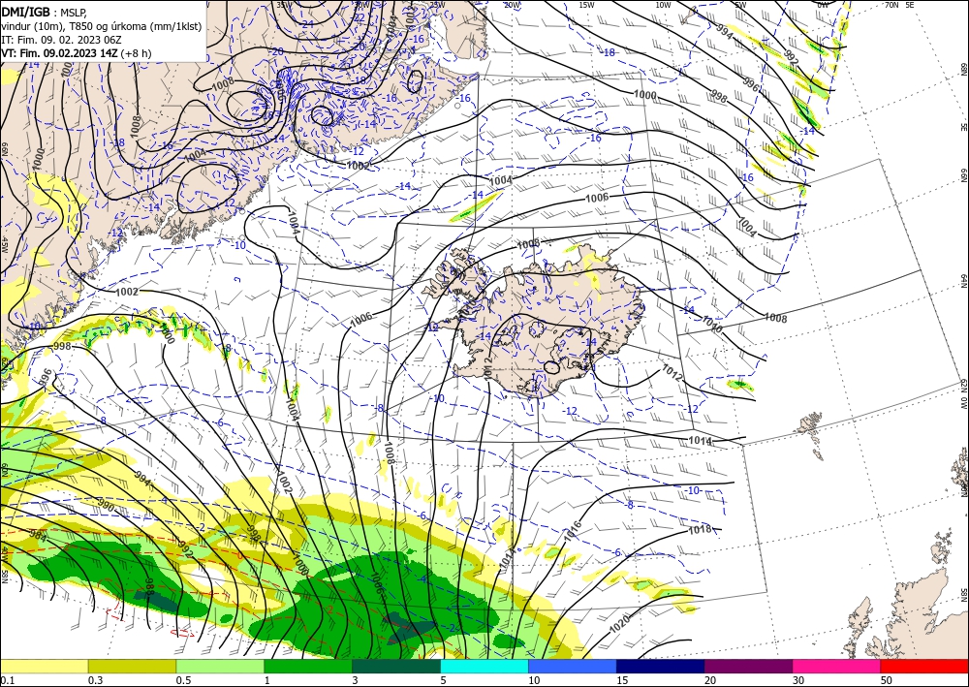
Task: Click the dark green 3–5 legend swatch
Action: pyautogui.click(x=396, y=666)
